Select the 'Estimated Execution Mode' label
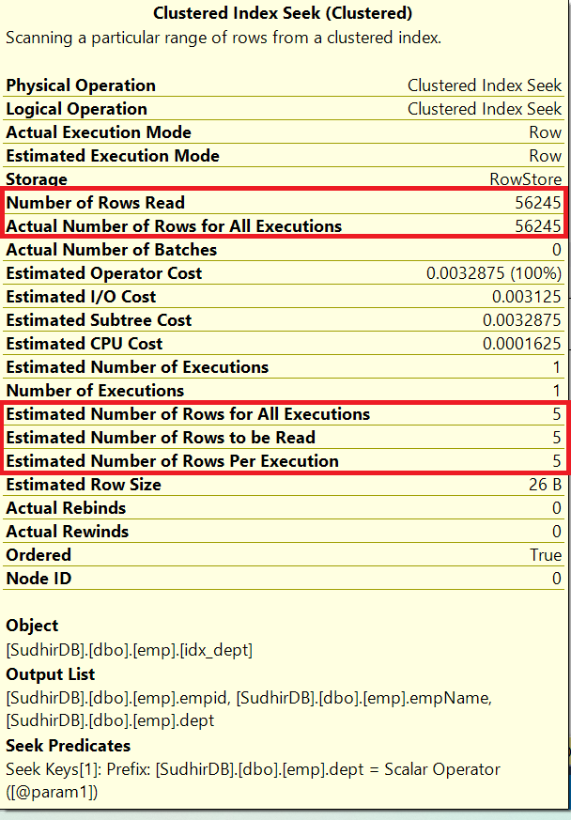 point(113,156)
